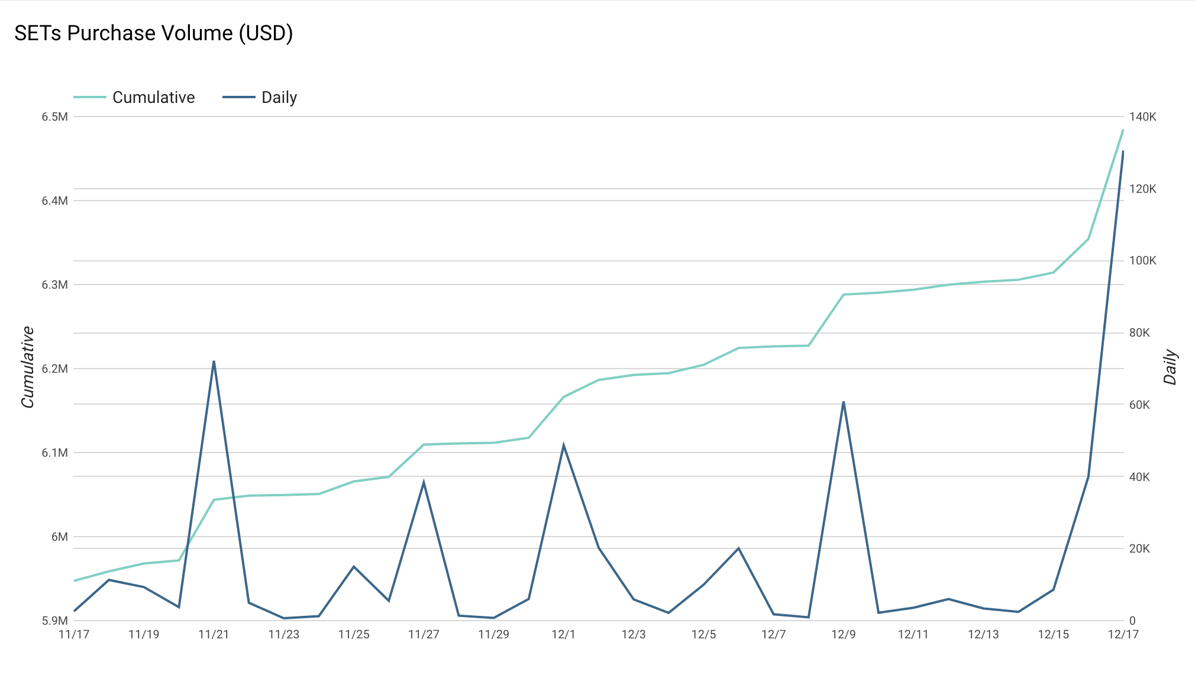The image size is (1195, 691).
Task: Click the Daily peak at 11/27
Action: (424, 482)
